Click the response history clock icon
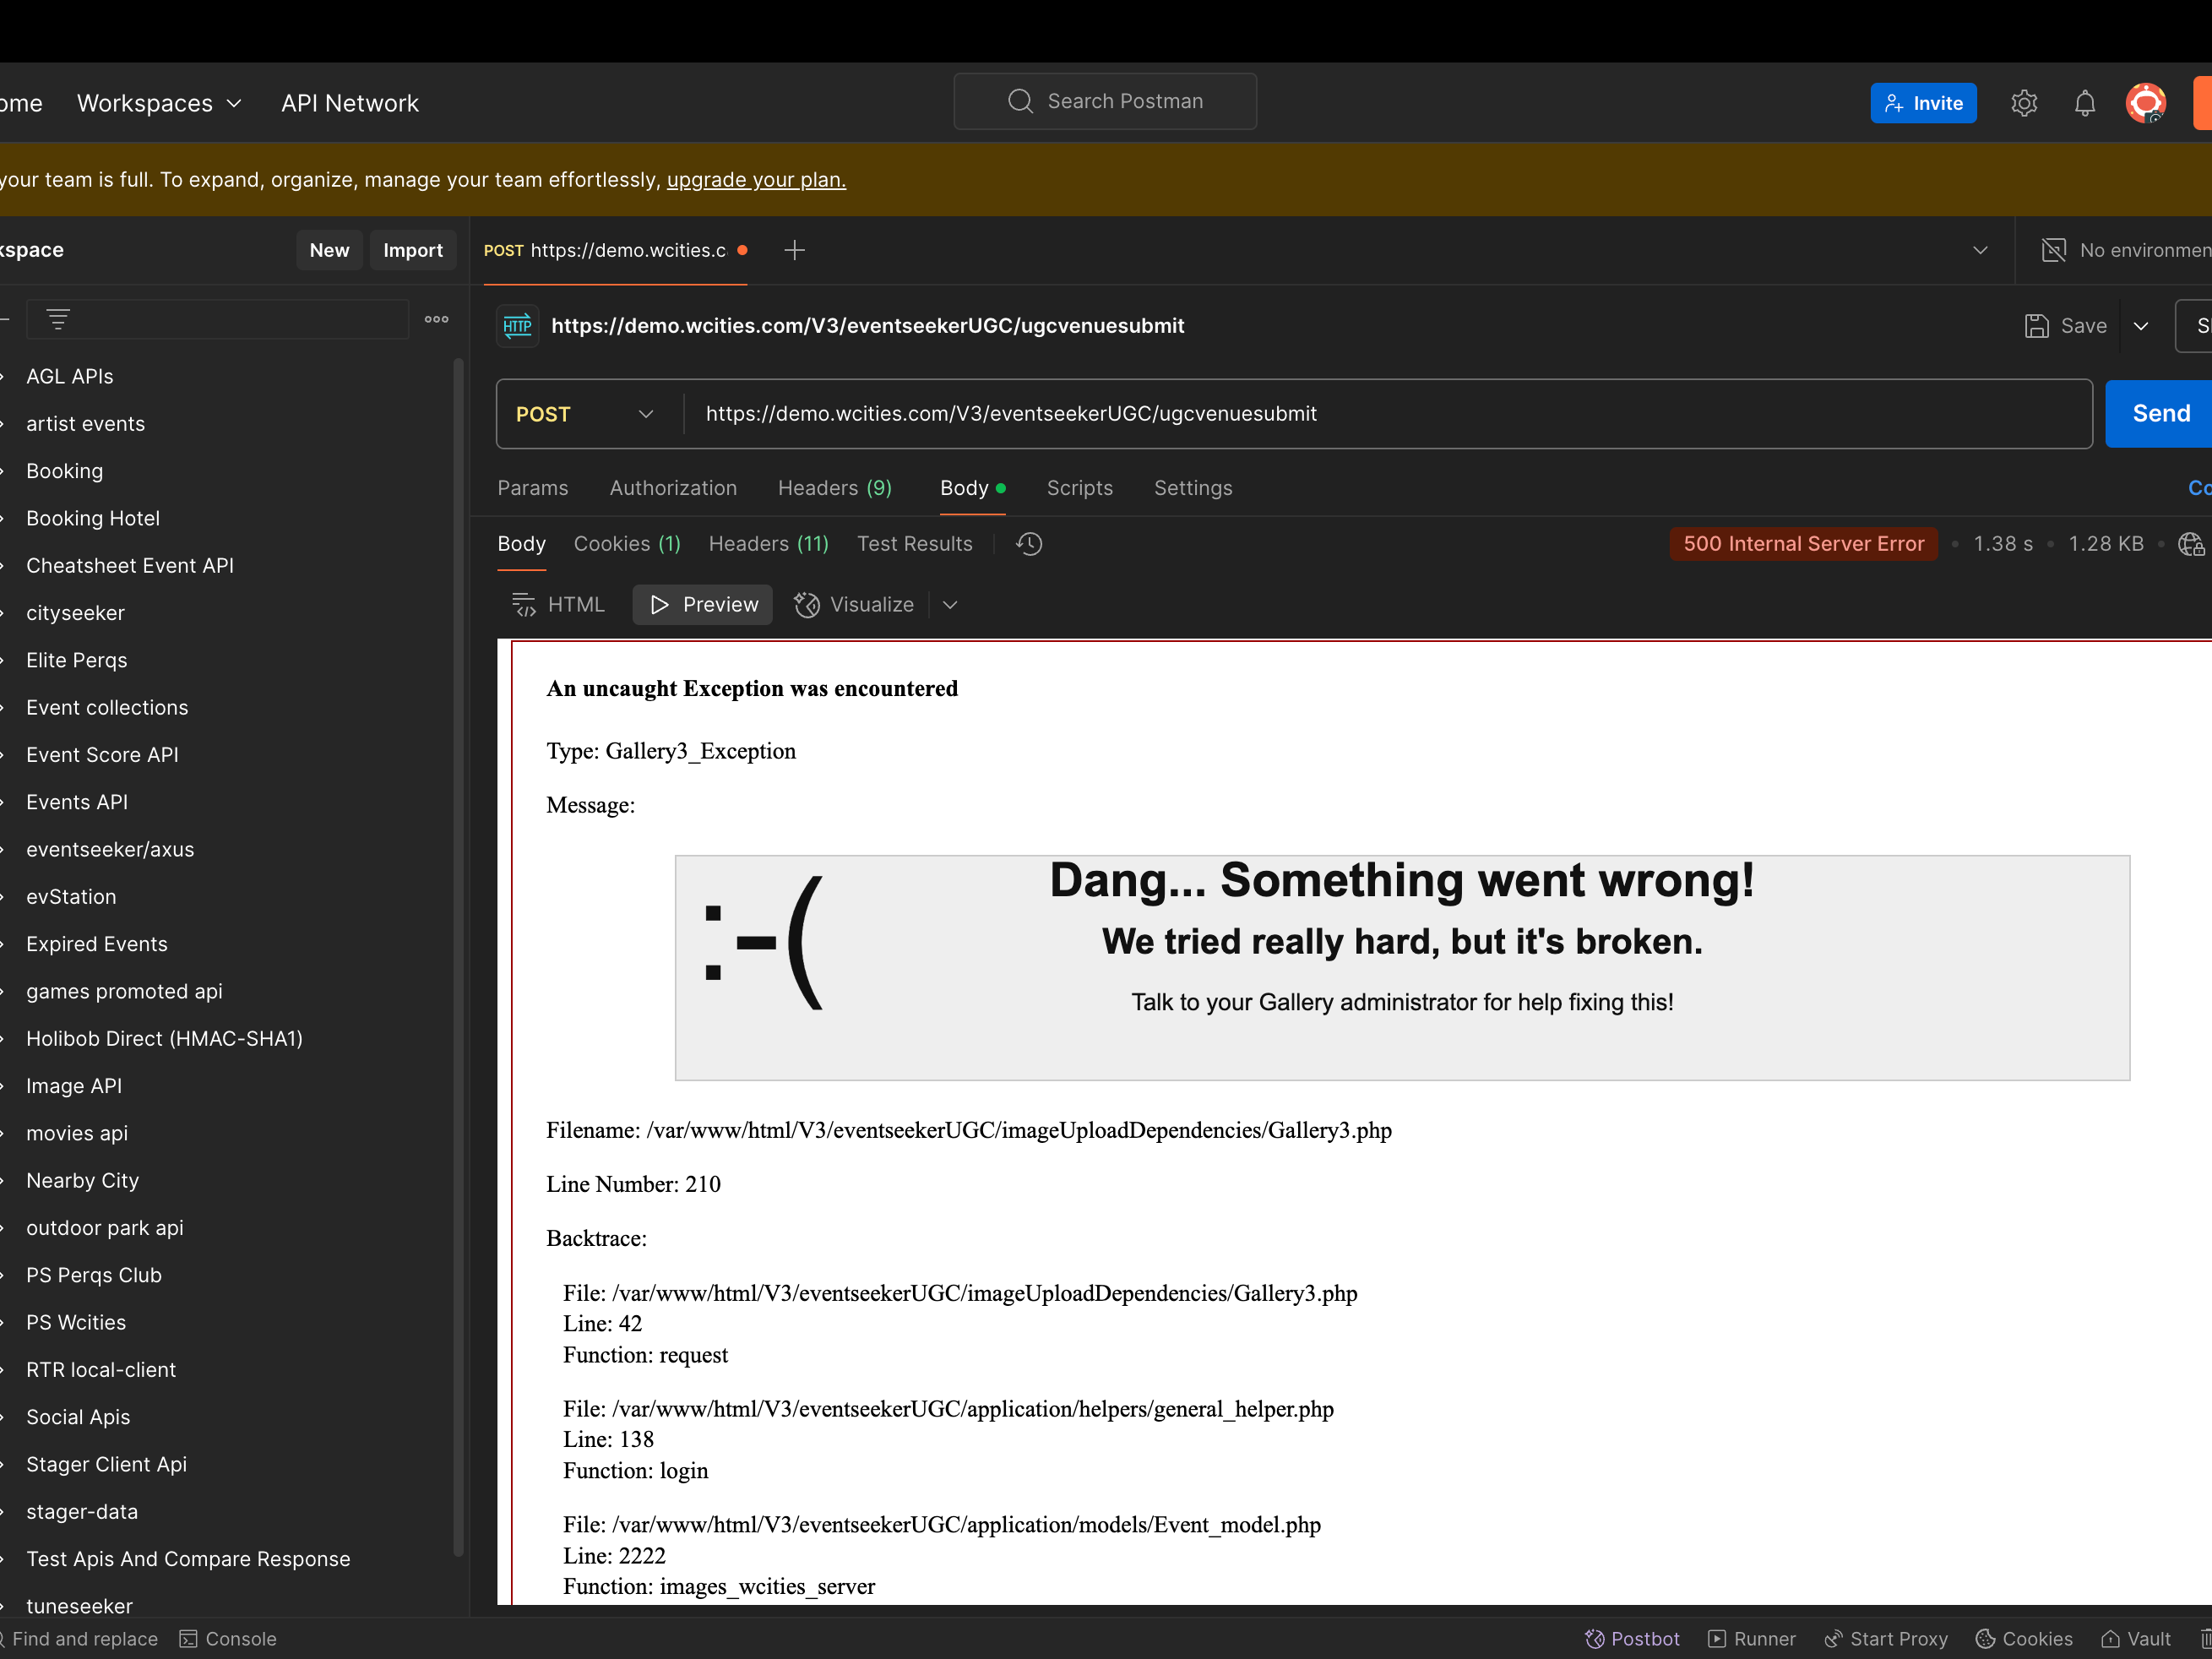This screenshot has height=1659, width=2212. (x=1029, y=544)
